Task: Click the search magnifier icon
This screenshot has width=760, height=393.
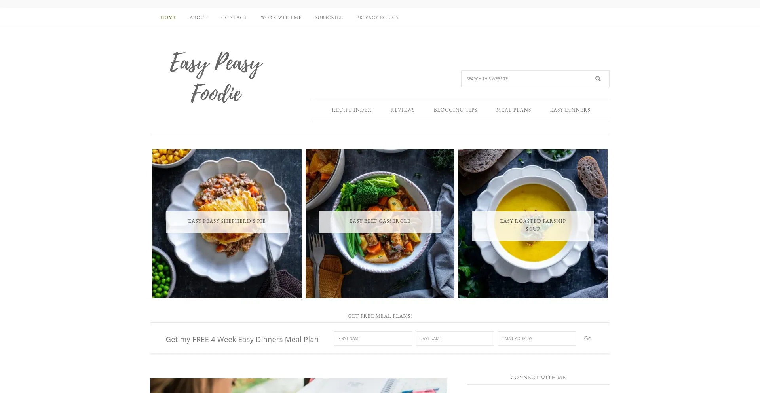Action: (598, 79)
